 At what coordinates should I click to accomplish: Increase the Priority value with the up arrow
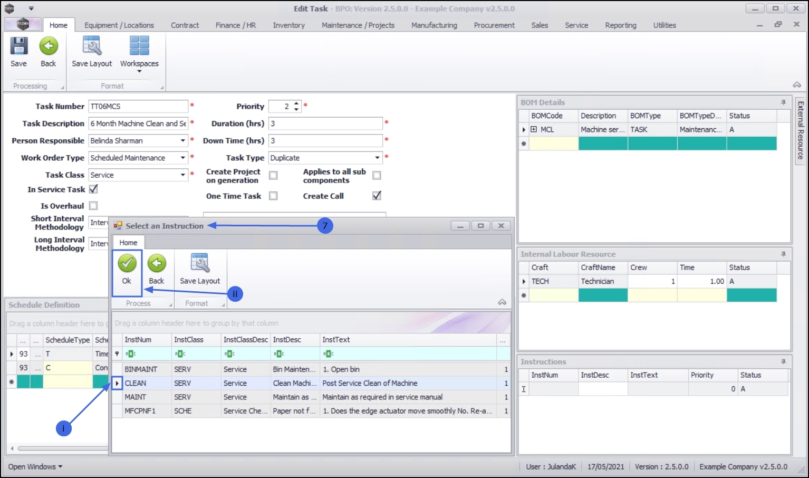pos(296,103)
